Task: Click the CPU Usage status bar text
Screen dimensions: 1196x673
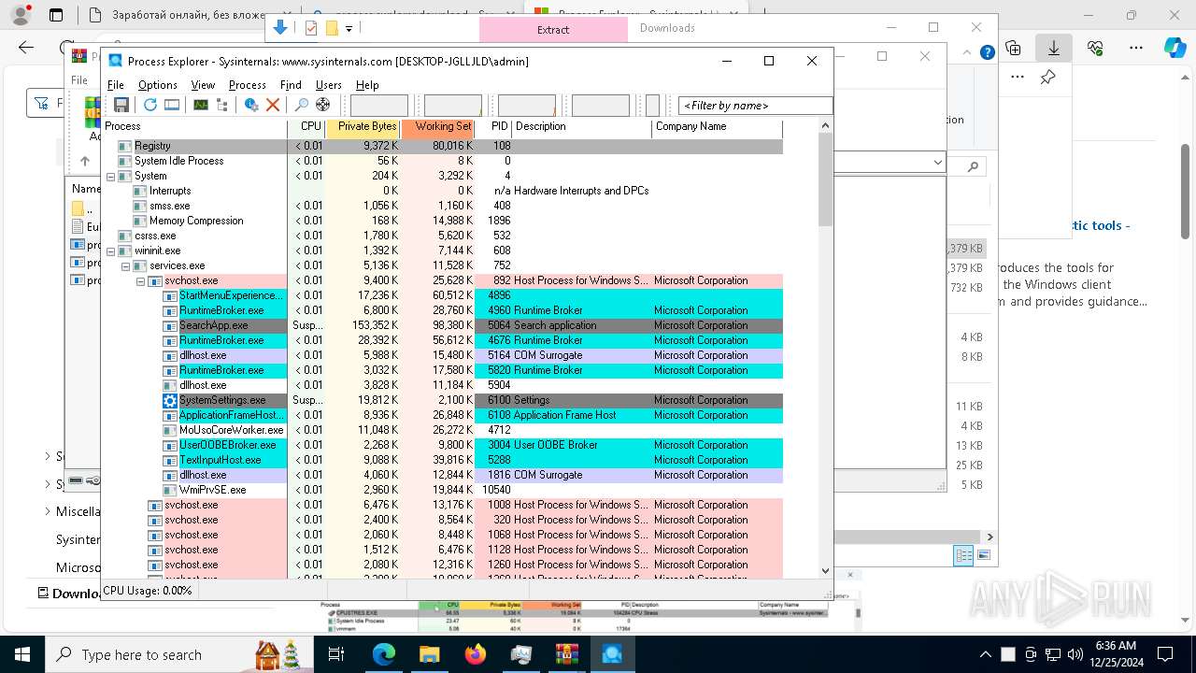Action: coord(148,591)
